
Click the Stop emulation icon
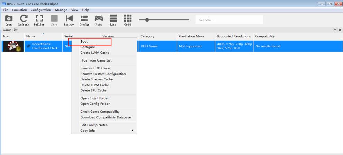(54, 20)
